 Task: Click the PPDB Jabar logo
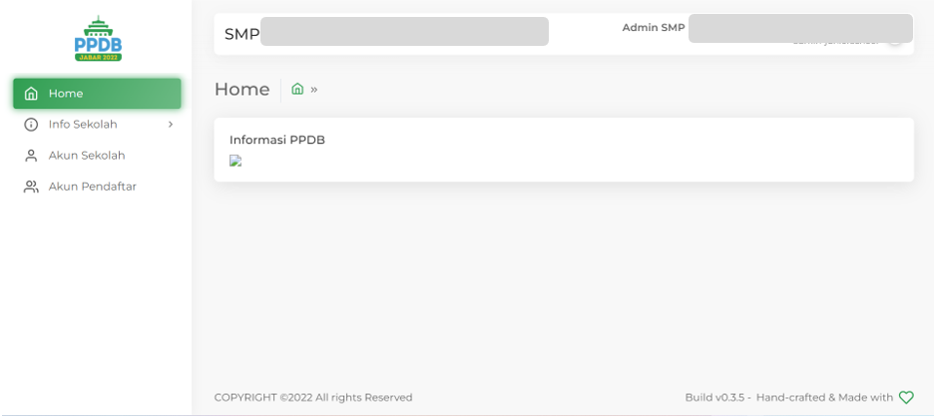tap(98, 39)
